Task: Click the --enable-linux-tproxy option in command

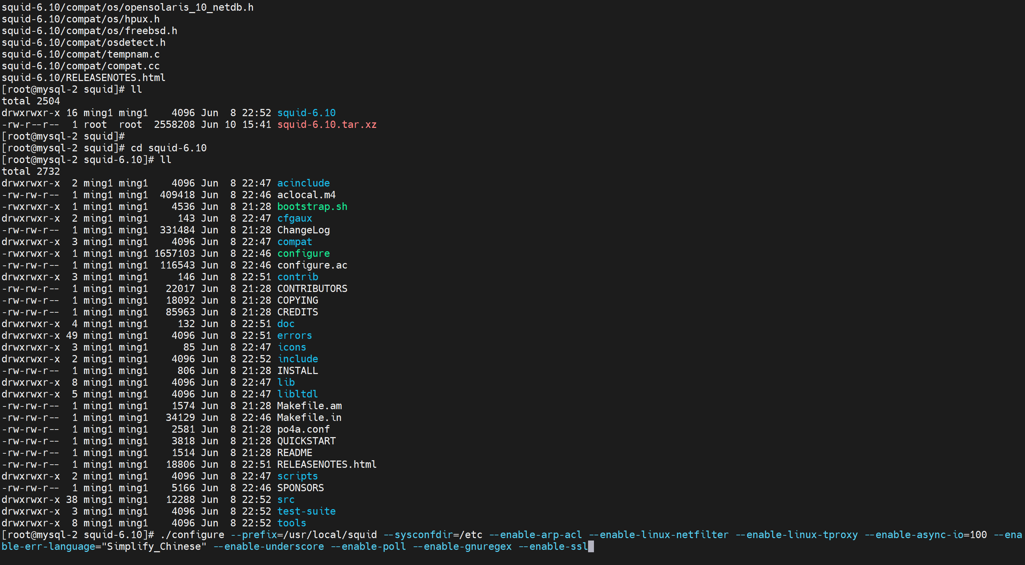Action: (796, 535)
